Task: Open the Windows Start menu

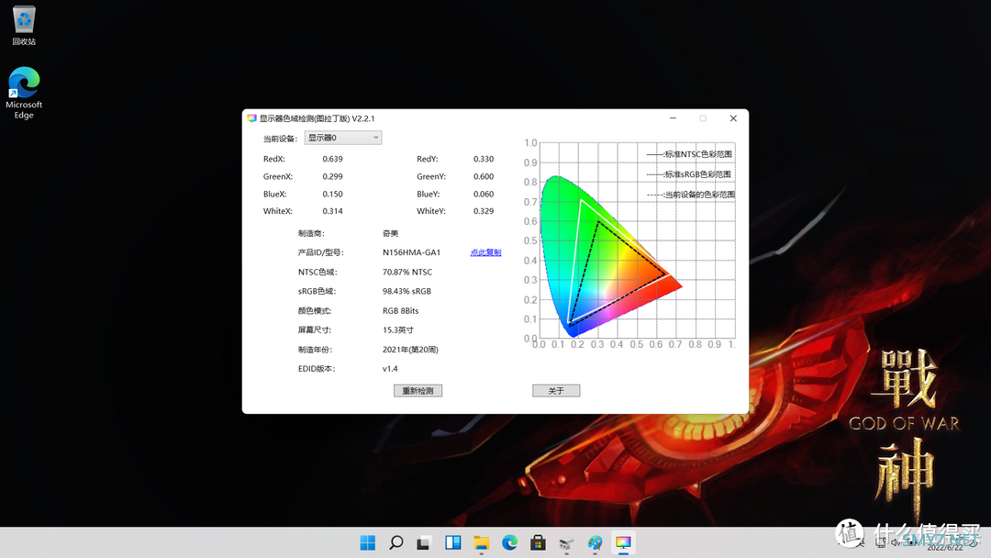Action: point(367,542)
